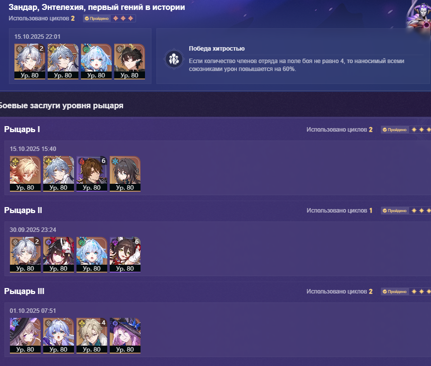Click the Пройдено badge under Зандар title

[97, 18]
